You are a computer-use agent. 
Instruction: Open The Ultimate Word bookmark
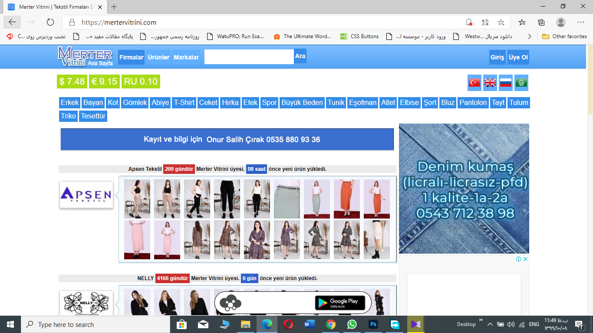point(302,36)
